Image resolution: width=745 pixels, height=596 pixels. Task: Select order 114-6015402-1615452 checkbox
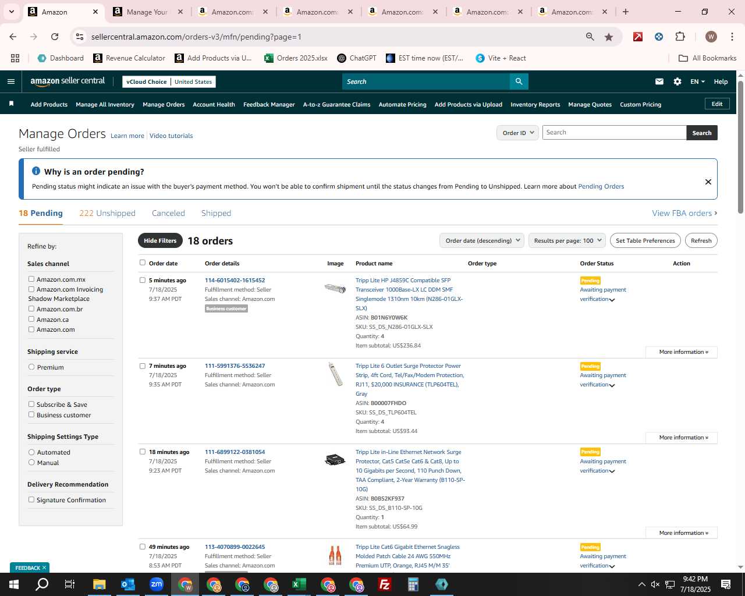(143, 280)
